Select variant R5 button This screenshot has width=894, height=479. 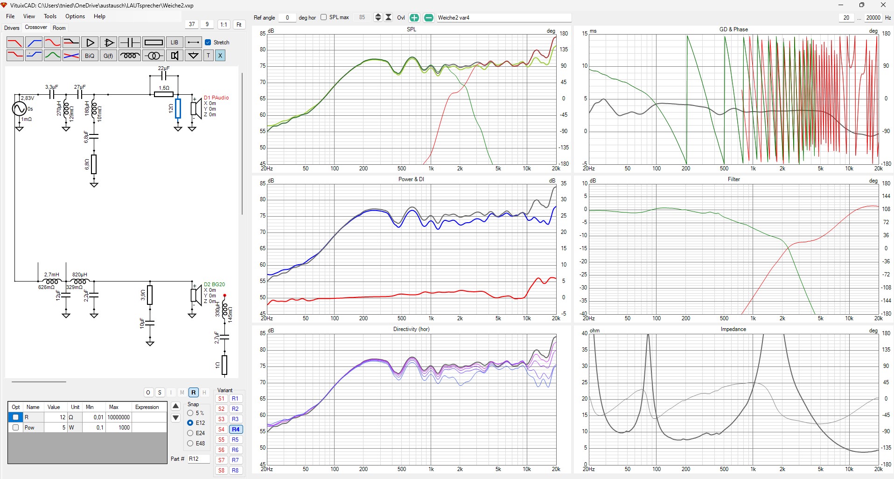point(235,440)
